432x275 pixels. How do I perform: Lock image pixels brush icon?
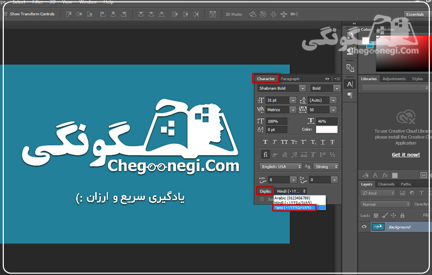385,215
